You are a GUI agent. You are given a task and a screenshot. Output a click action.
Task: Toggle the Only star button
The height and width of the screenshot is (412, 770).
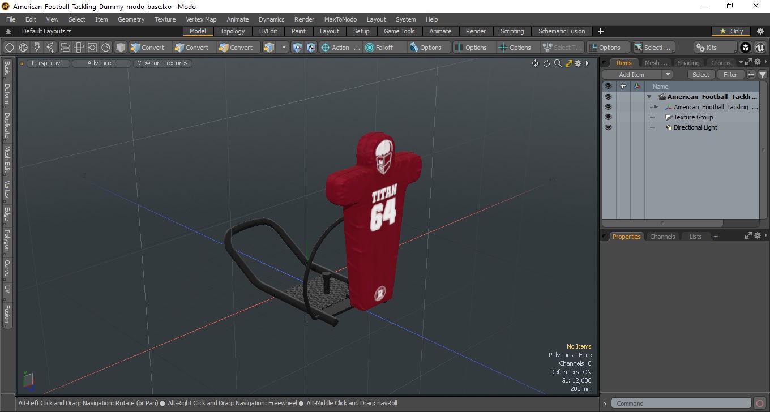731,31
